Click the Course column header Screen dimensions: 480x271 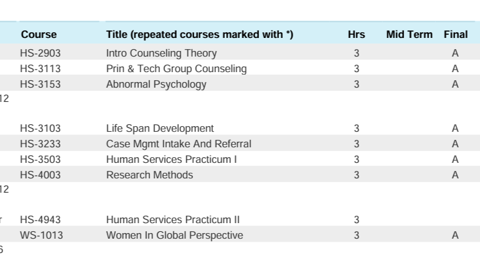39,35
